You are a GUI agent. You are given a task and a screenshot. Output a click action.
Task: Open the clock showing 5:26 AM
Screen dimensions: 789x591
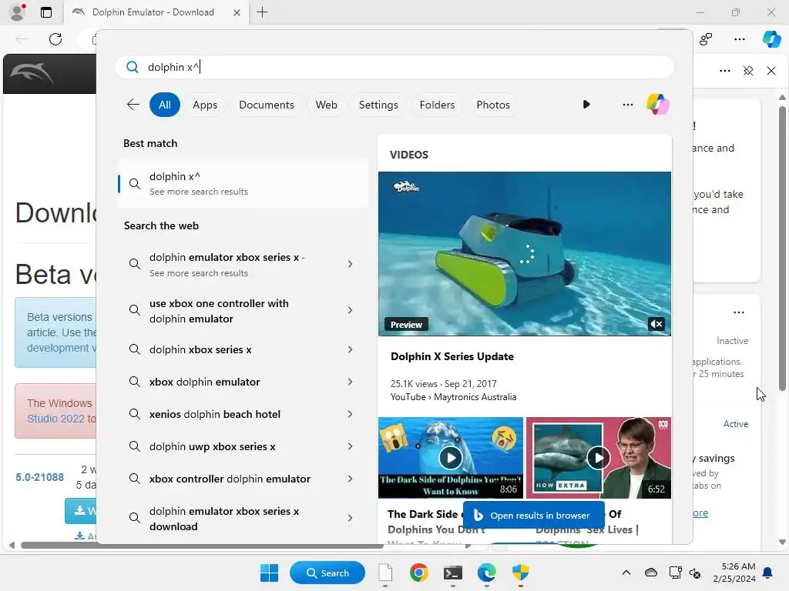coord(734,573)
